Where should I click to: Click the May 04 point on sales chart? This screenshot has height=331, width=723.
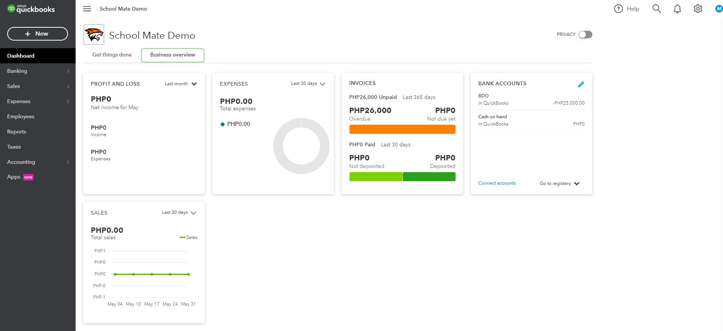tap(115, 274)
